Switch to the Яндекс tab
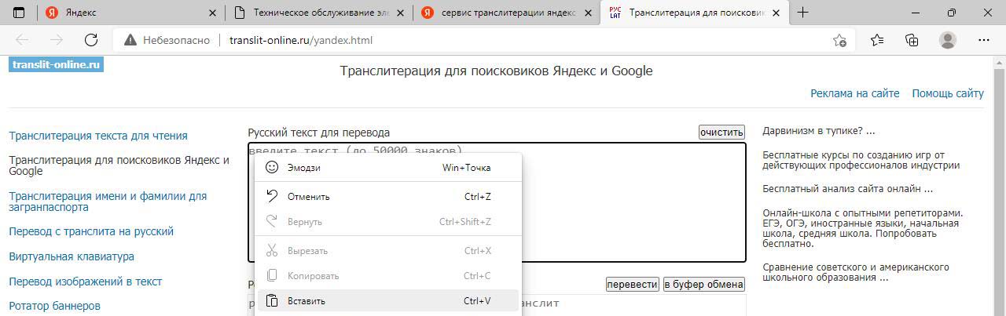 118,13
